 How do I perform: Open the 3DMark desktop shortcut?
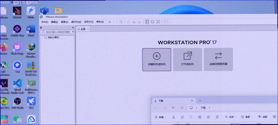[17, 12]
